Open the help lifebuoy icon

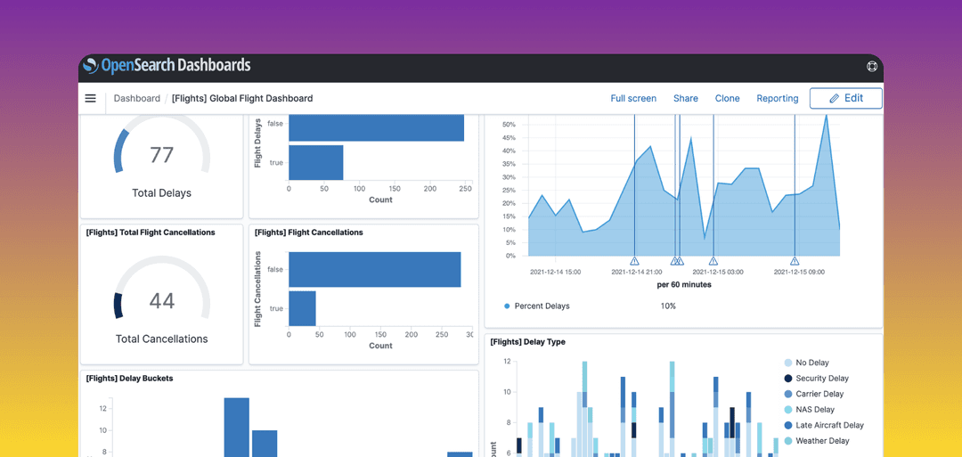pos(872,66)
